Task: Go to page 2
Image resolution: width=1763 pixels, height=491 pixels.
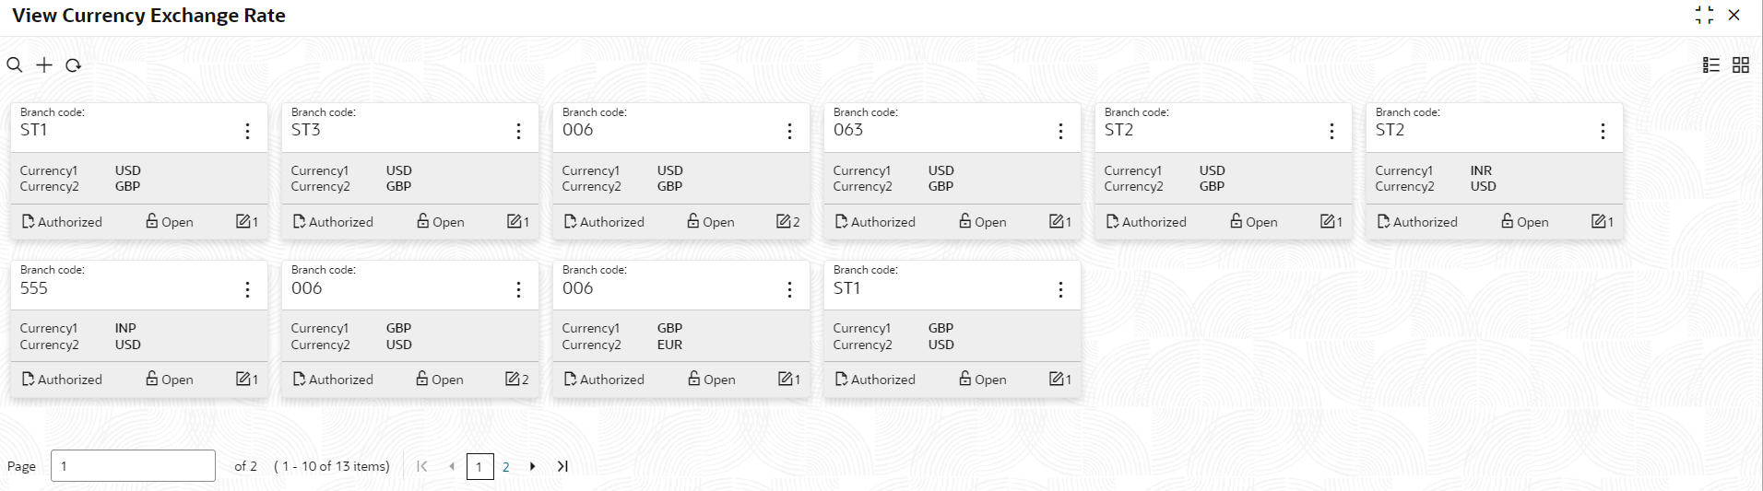Action: click(x=505, y=467)
